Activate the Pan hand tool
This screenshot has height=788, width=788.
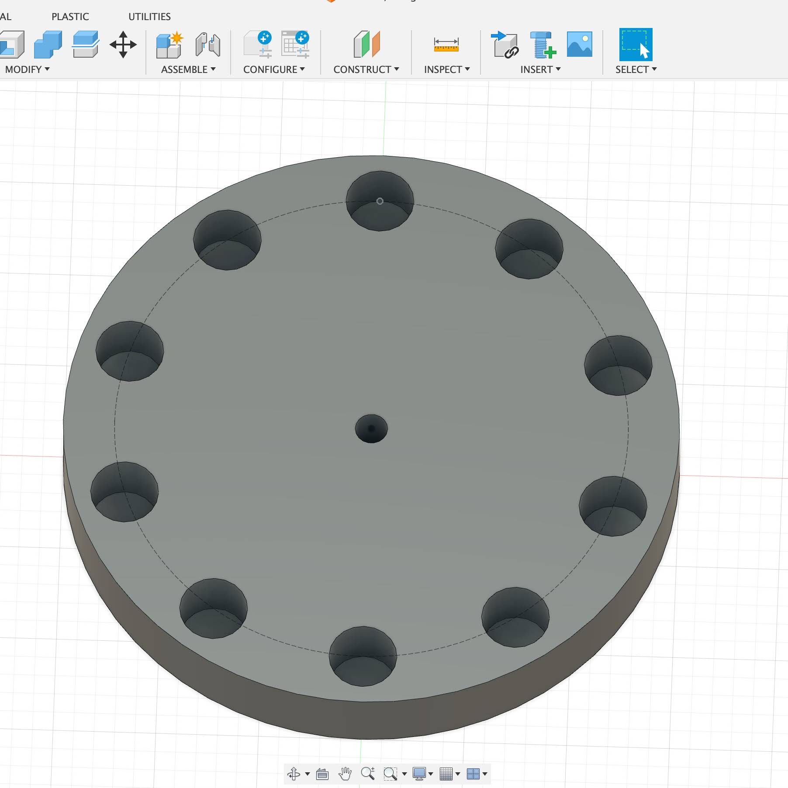click(x=345, y=774)
